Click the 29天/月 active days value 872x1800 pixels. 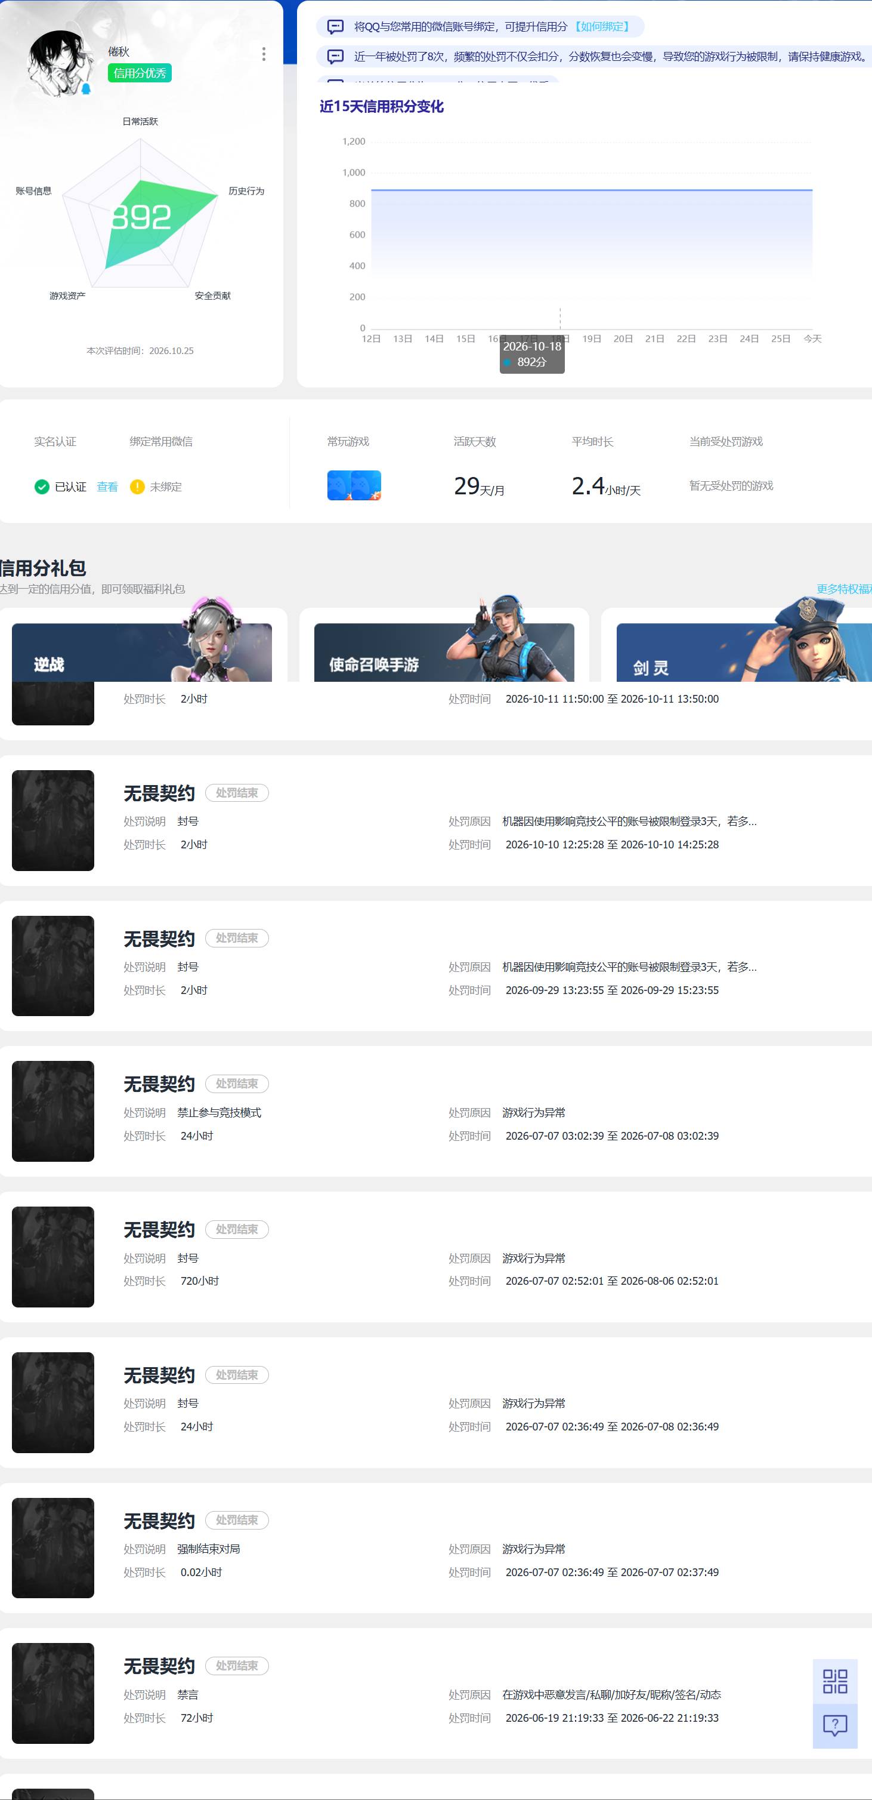479,487
